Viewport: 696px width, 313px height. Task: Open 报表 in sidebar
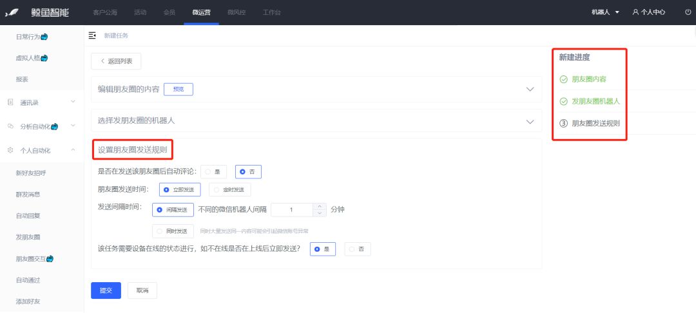22,79
